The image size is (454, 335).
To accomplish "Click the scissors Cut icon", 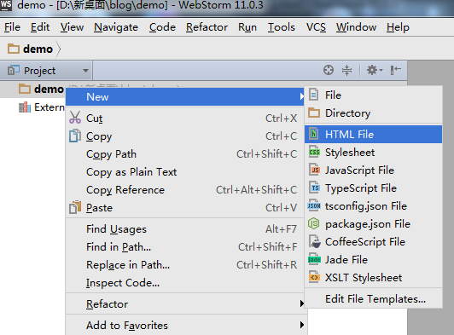I will click(x=75, y=118).
